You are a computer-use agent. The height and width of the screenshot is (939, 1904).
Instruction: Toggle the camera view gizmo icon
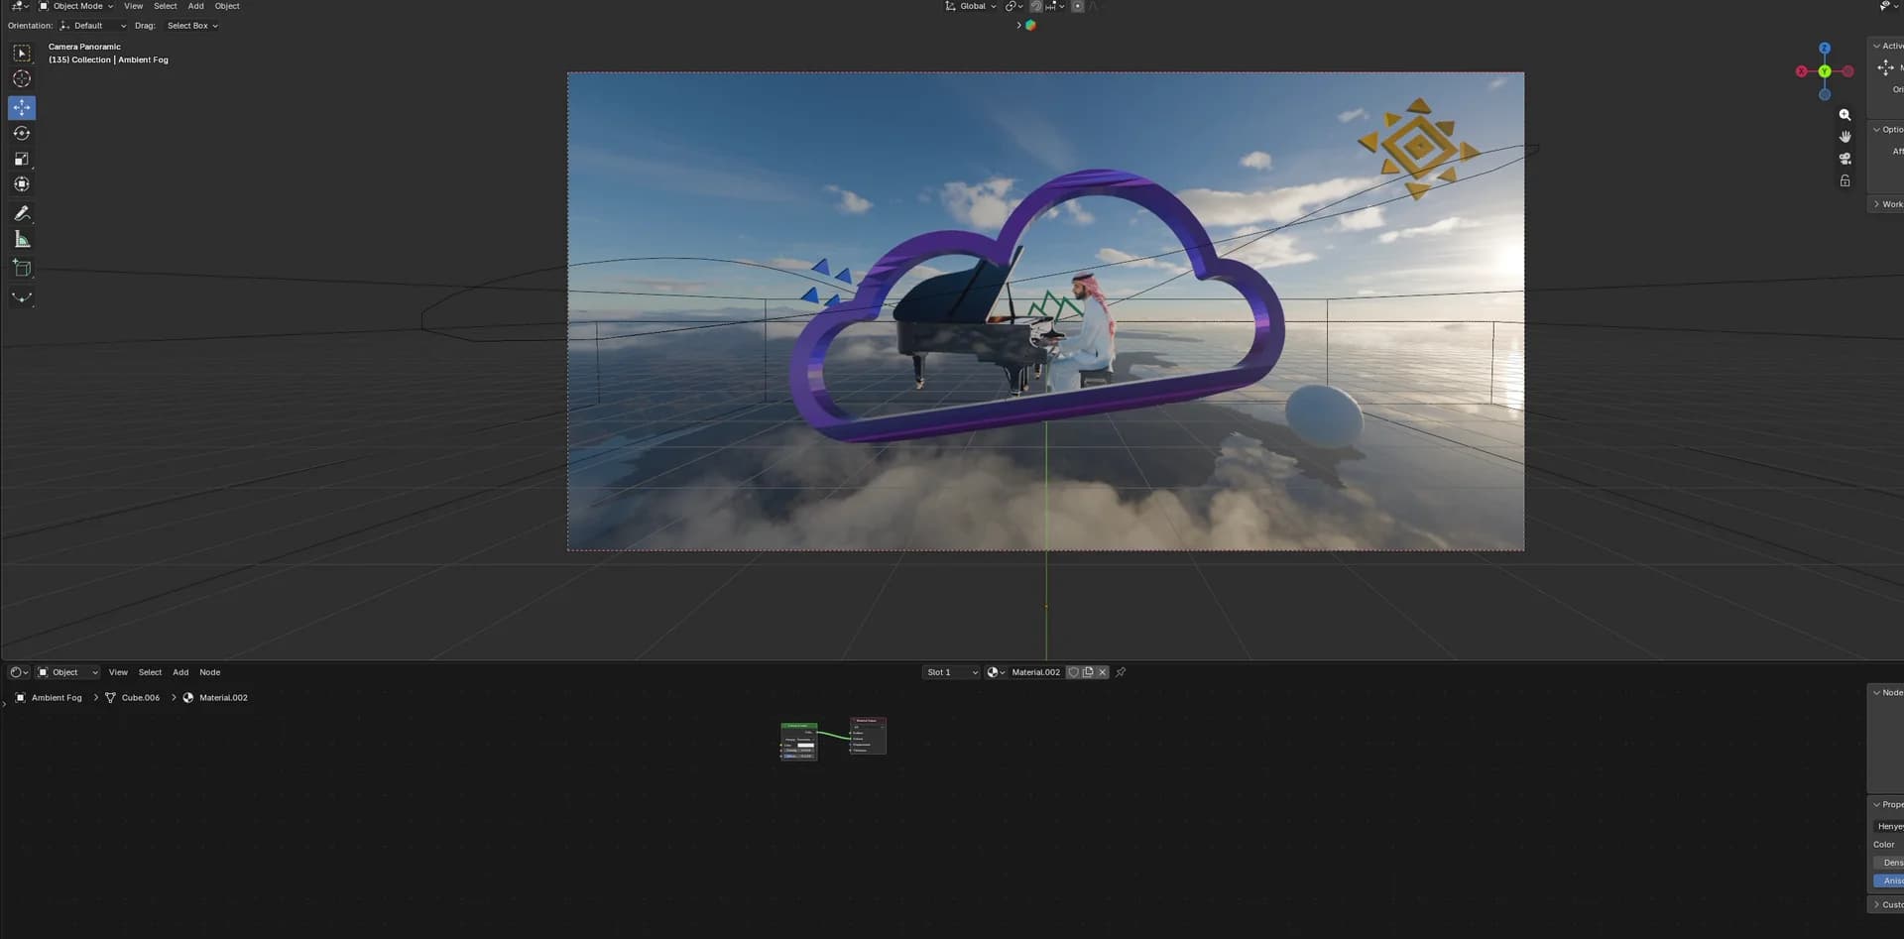(1844, 159)
